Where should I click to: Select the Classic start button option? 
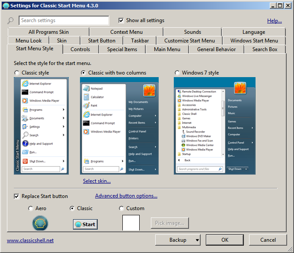72,208
